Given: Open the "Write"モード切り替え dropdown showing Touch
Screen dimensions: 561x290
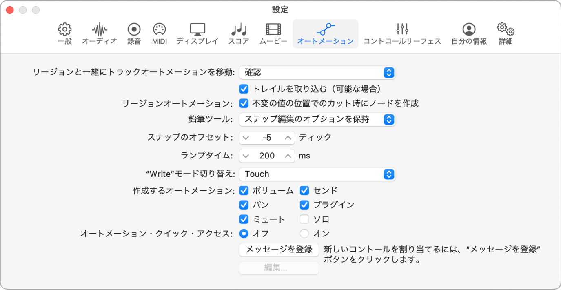Looking at the screenshot, I should coord(317,174).
